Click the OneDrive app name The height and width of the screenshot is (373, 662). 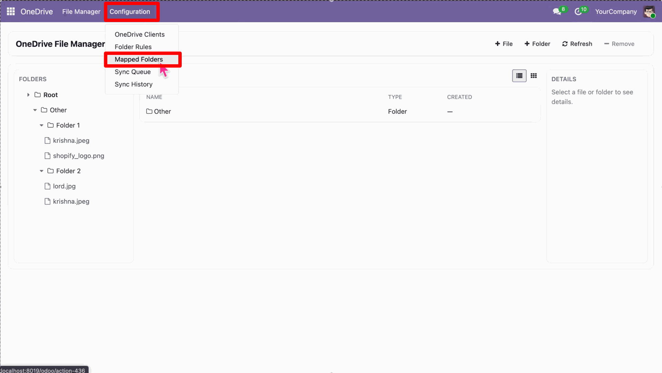tap(37, 12)
